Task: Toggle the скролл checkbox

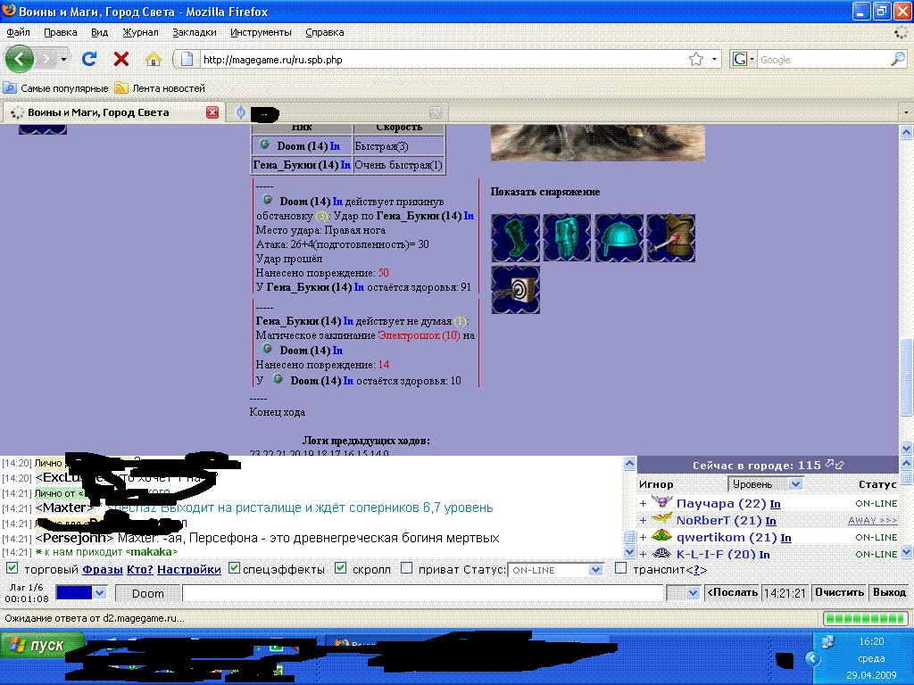Action: tap(341, 568)
